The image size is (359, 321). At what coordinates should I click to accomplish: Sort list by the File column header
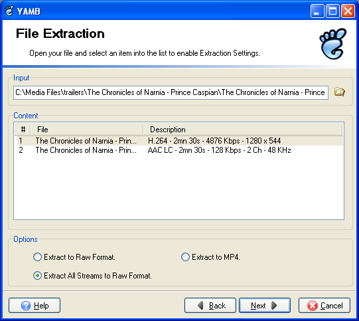pos(87,130)
